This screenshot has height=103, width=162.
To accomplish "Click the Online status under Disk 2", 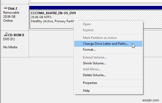I will click(8, 21).
